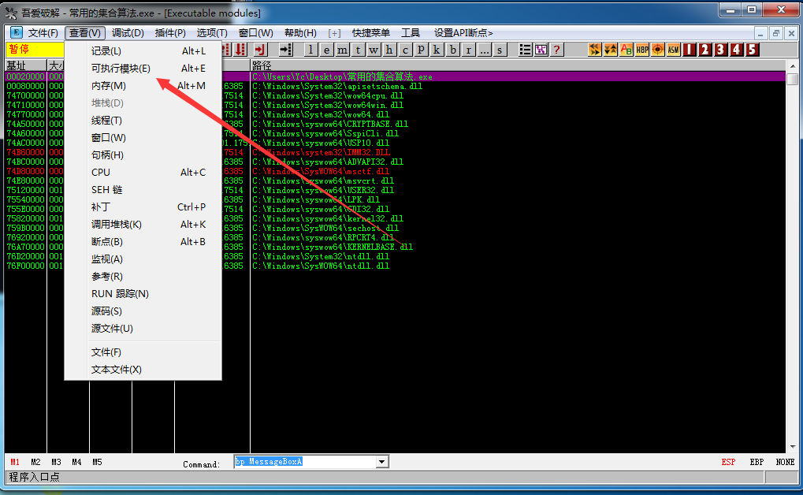Click the 基址 column header
The width and height of the screenshot is (803, 495).
click(16, 65)
